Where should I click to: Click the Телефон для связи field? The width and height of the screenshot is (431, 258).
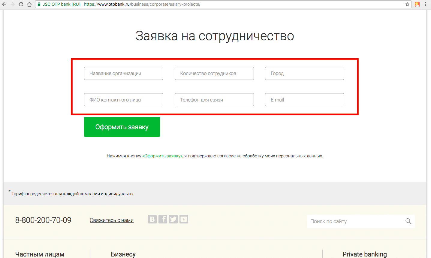[214, 100]
